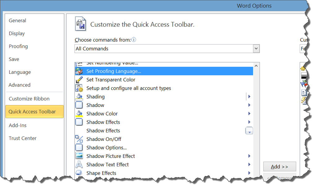Click the Shadow Picture Effect image icon

coord(79,156)
